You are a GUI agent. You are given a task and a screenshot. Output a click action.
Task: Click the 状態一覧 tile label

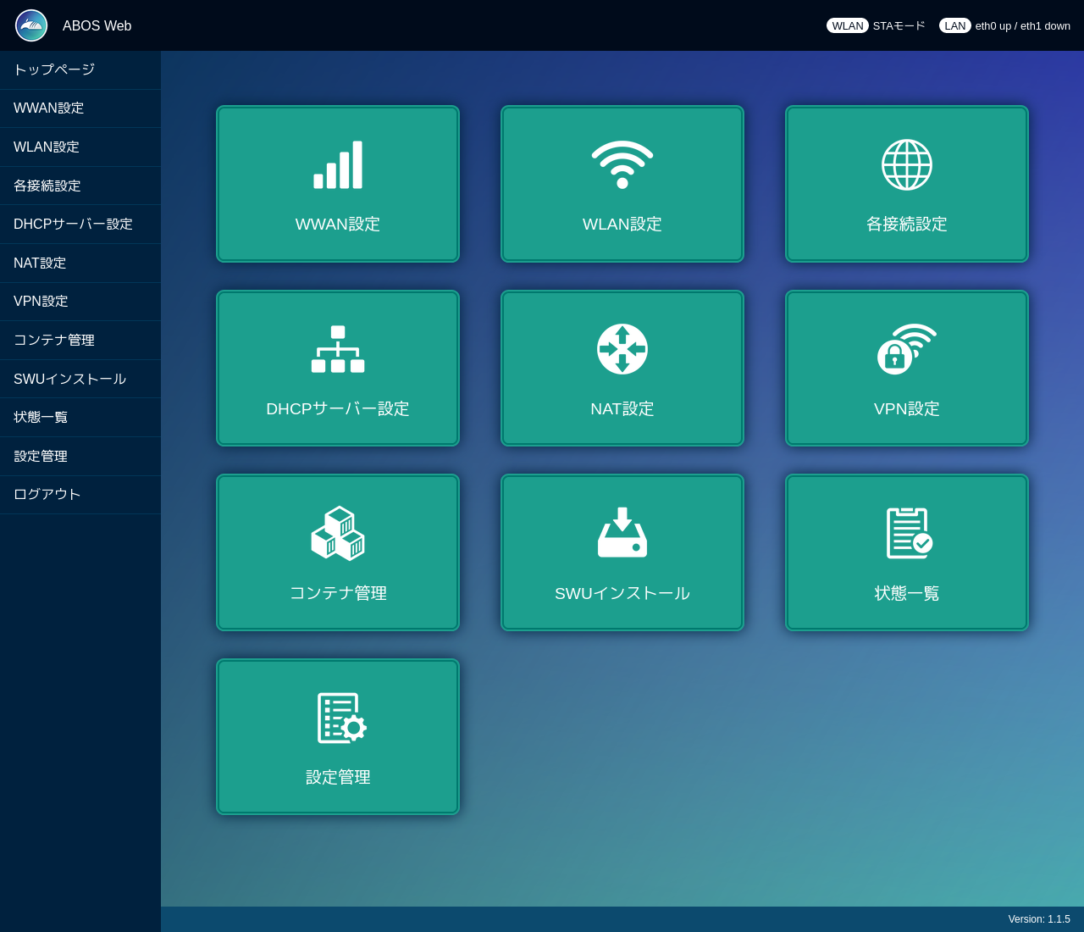(907, 593)
